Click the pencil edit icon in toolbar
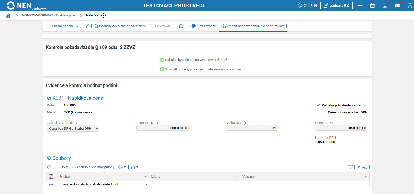 pos(88,26)
